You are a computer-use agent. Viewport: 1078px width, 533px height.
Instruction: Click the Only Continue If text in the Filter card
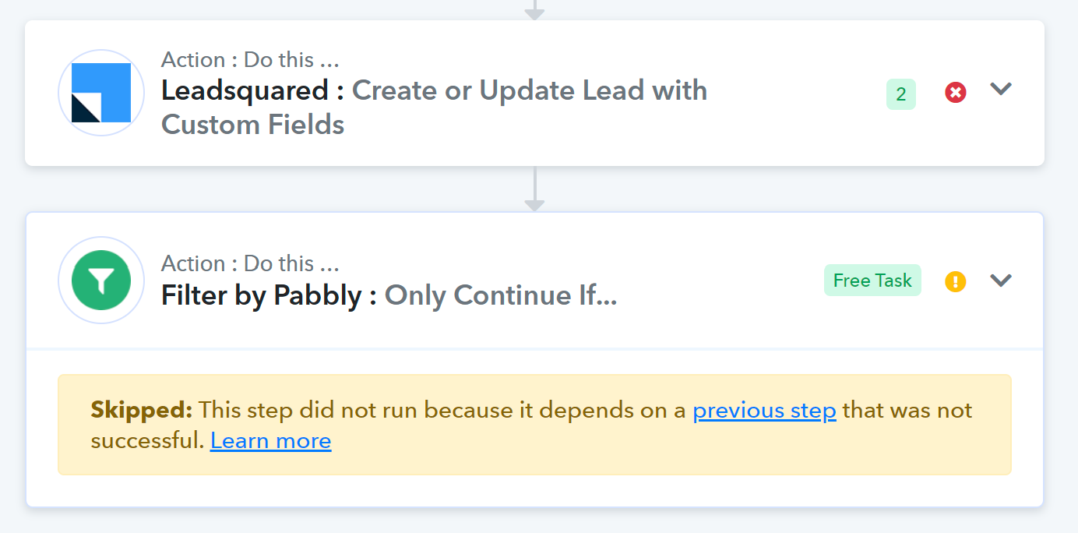(x=501, y=295)
